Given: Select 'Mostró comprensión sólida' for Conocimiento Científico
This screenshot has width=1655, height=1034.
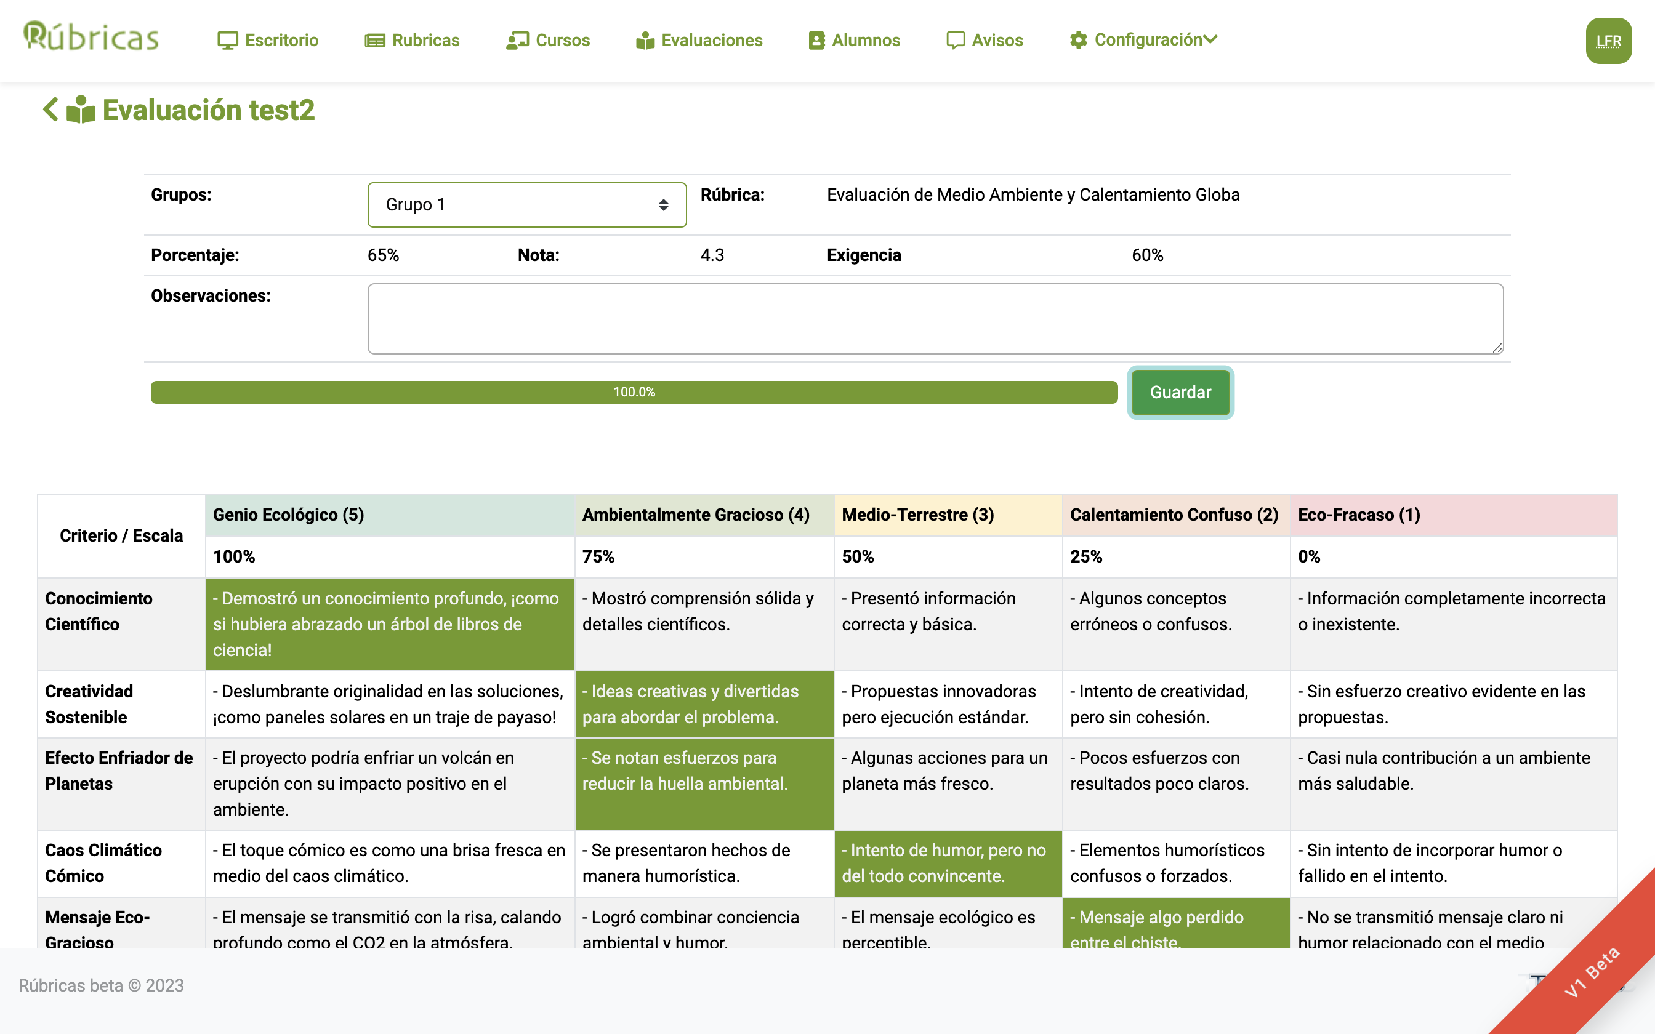Looking at the screenshot, I should coord(704,623).
